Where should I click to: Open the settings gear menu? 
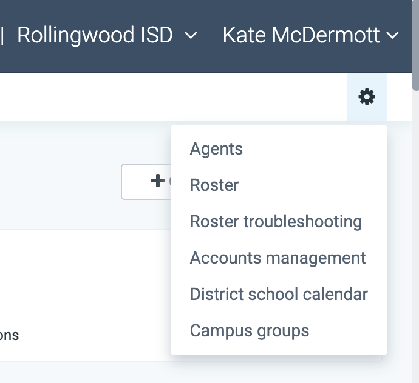coord(367,97)
